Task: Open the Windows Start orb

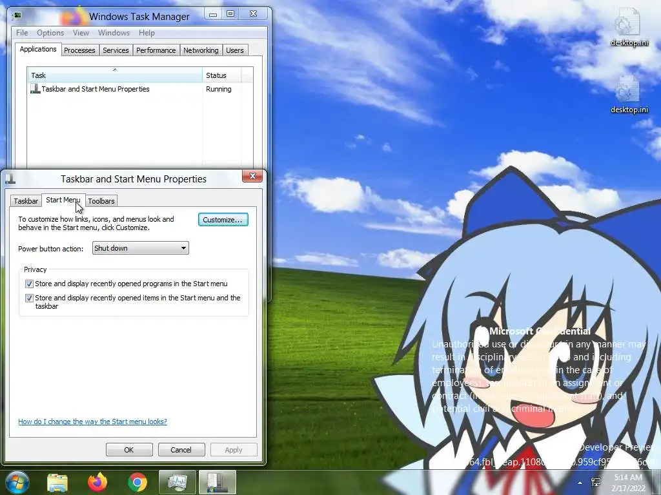Action: point(17,482)
